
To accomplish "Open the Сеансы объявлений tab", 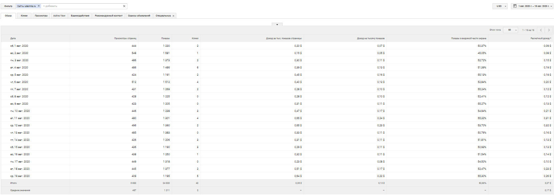I will pyautogui.click(x=139, y=16).
